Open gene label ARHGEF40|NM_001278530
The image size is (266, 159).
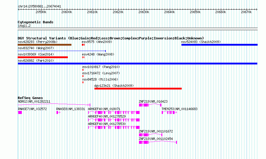click(x=107, y=124)
